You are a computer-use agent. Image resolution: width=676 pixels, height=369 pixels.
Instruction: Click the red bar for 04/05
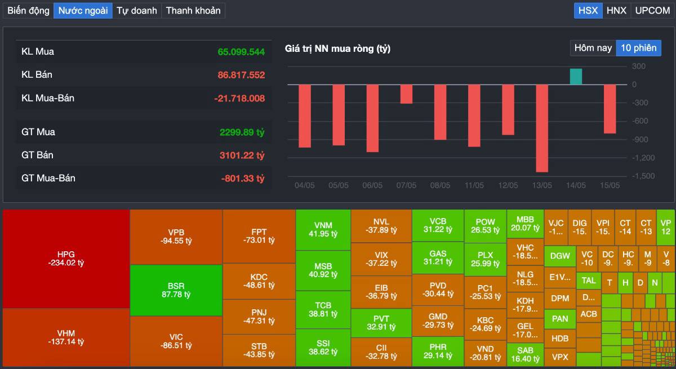[x=305, y=116]
